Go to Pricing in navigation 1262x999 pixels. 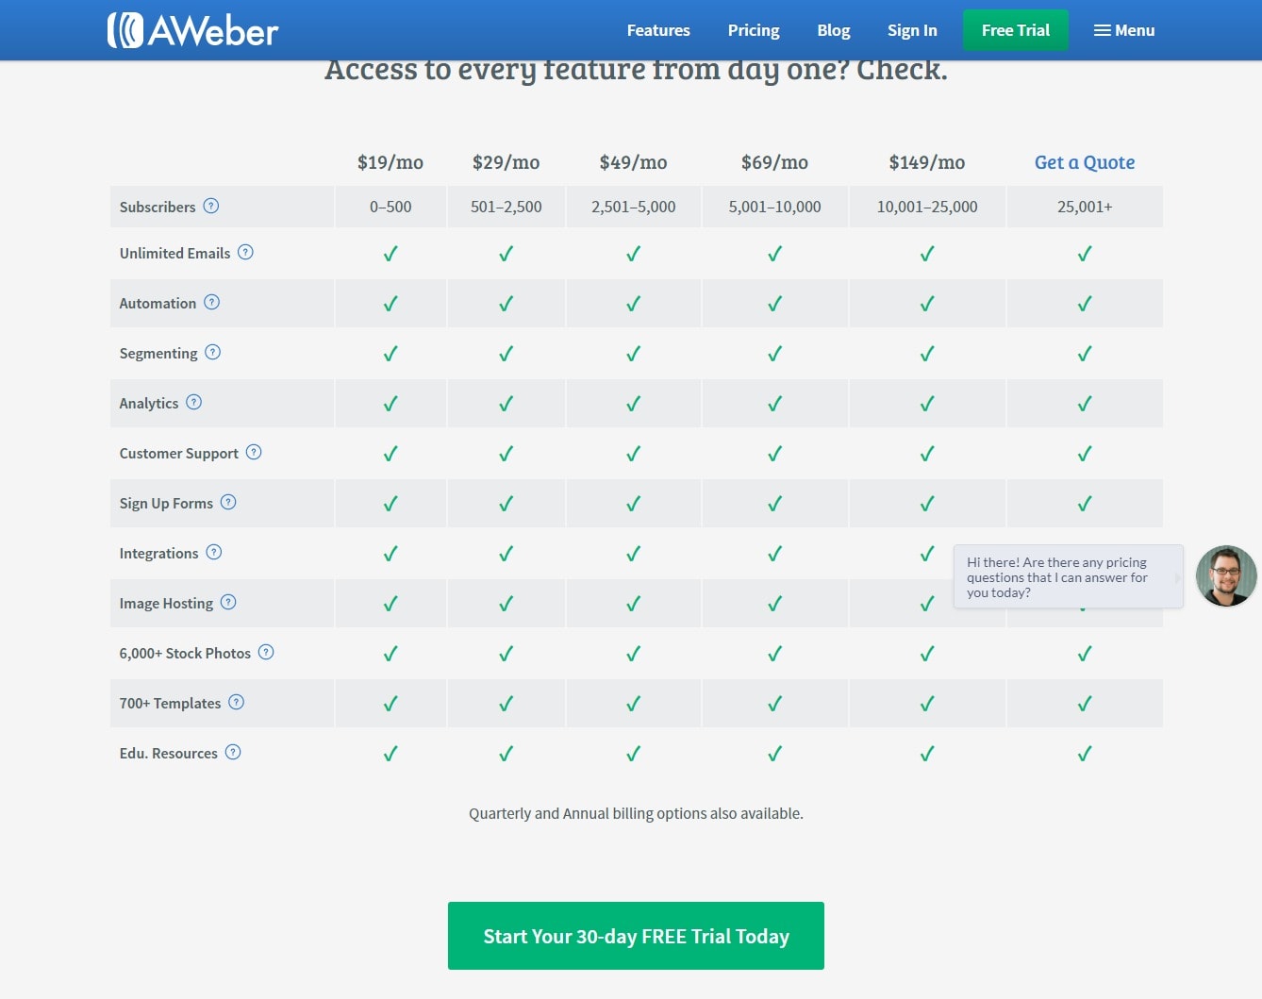tap(754, 30)
